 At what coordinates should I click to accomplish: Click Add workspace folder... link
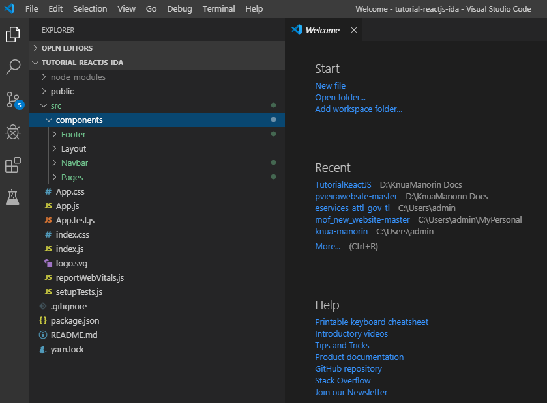pos(359,109)
